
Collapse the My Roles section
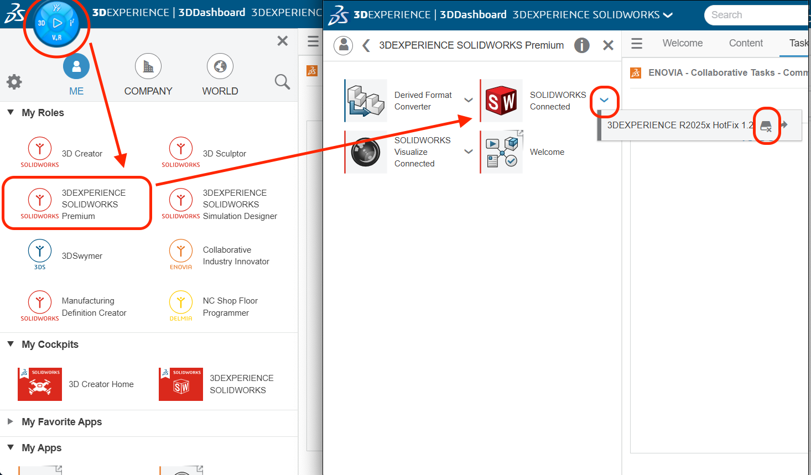(11, 112)
